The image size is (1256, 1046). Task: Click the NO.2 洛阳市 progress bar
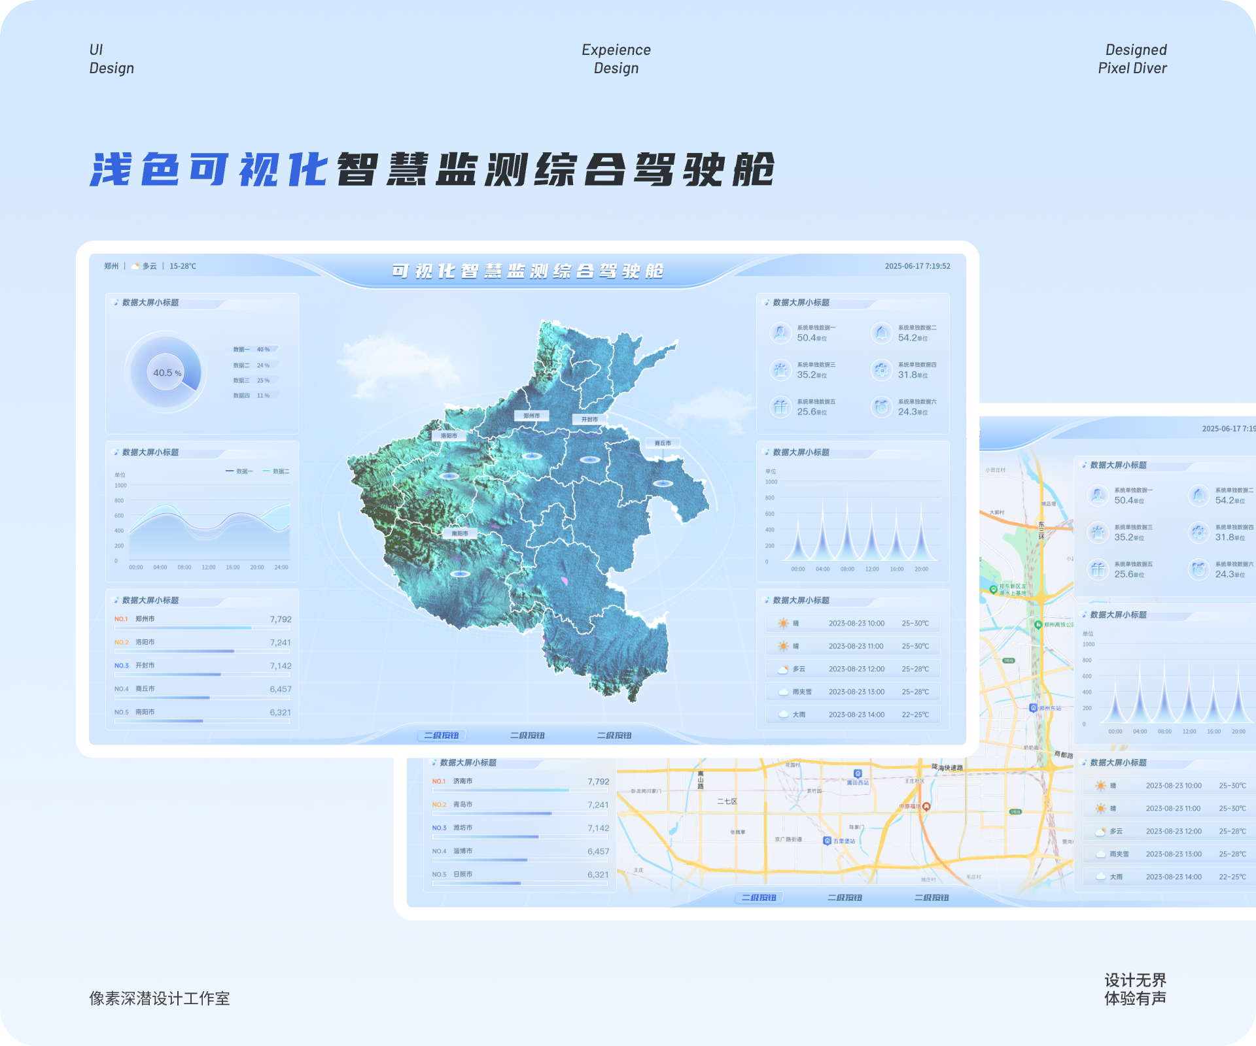[203, 651]
